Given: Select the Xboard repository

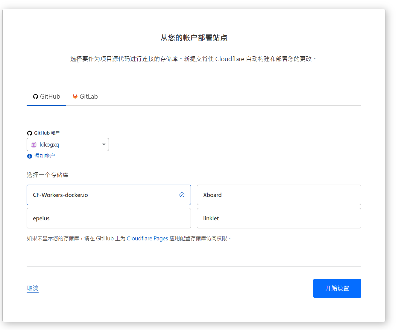Looking at the screenshot, I should click(279, 195).
